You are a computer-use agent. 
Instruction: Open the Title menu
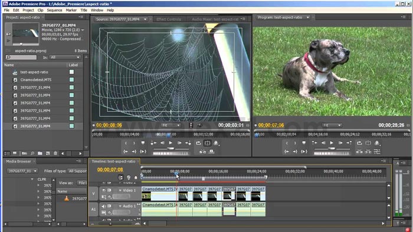84,10
